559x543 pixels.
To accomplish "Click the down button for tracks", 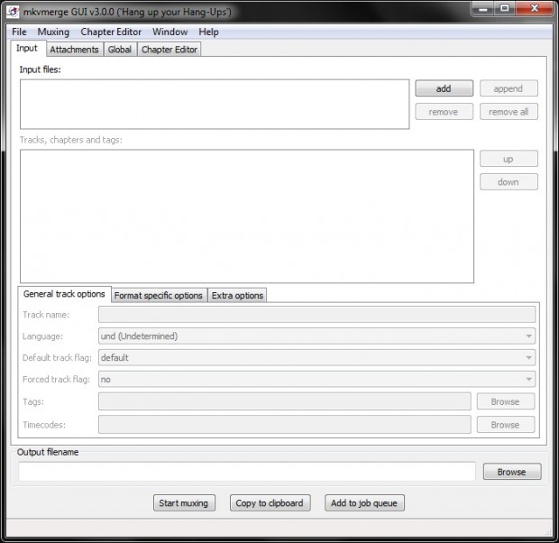I will pos(509,182).
